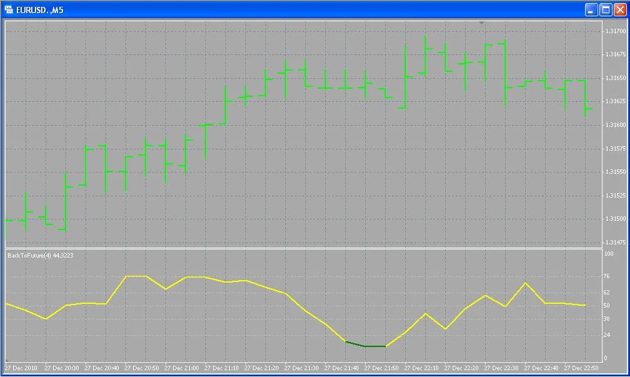Screen dimensions: 630x377
Task: Click the 27 Dec 21:00 time label
Action: pos(182,368)
